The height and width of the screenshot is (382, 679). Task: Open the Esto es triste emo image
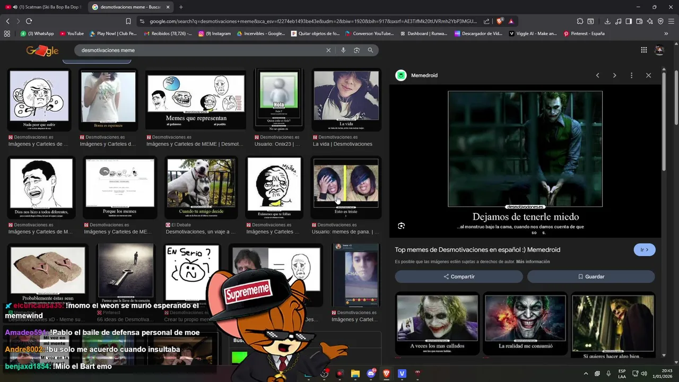tap(346, 187)
